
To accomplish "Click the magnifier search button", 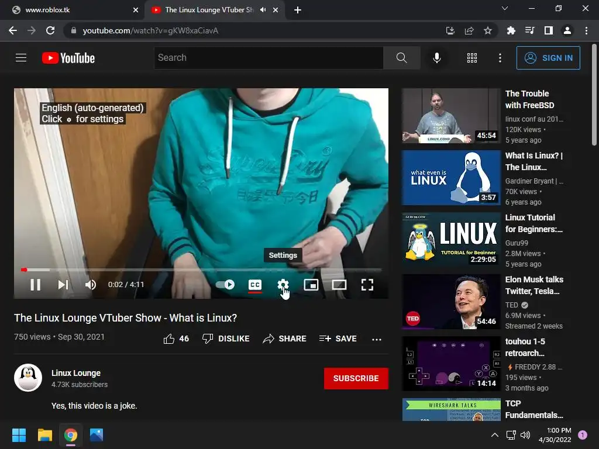I will click(x=401, y=58).
